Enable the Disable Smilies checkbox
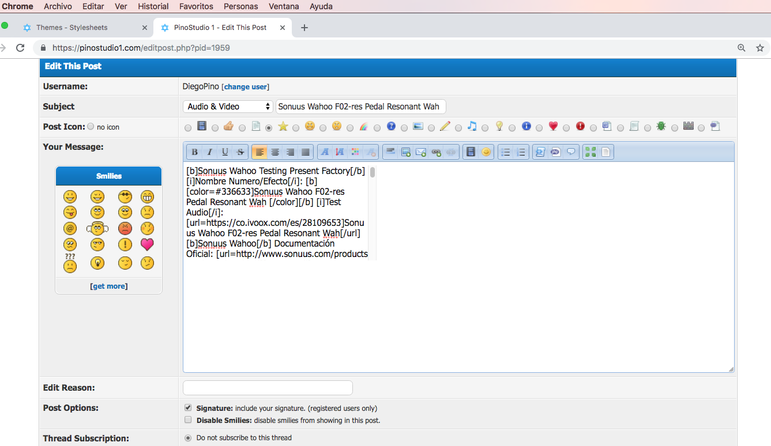771x446 pixels. point(188,420)
